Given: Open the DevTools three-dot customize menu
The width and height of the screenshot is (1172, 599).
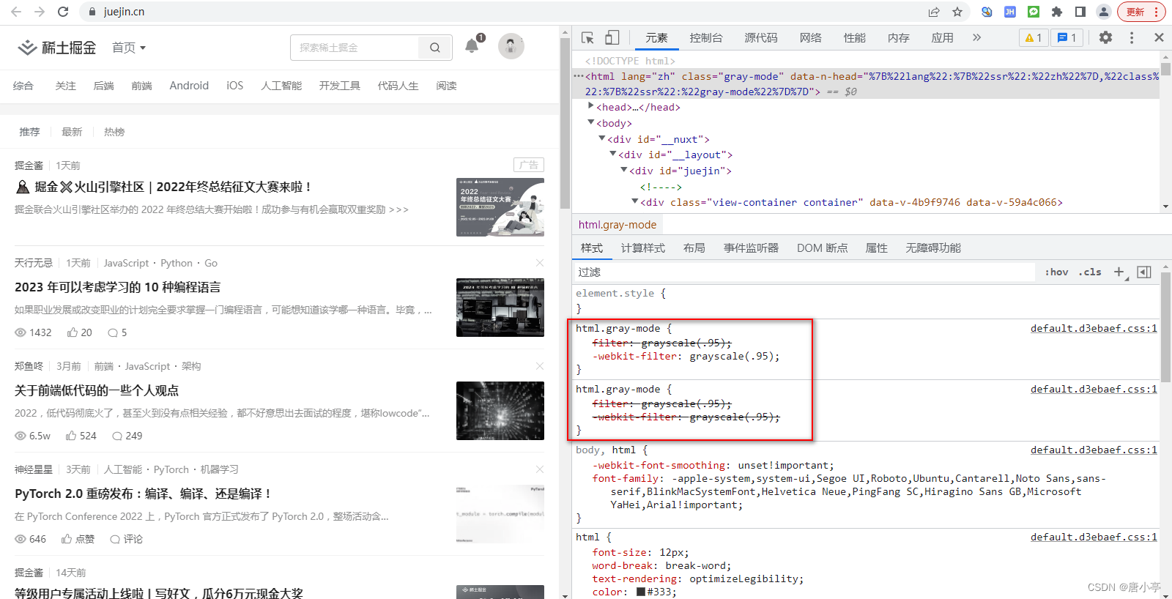Looking at the screenshot, I should (1132, 37).
